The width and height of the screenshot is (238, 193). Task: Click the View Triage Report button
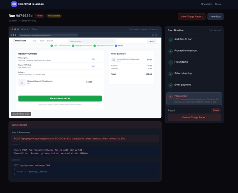(192, 17)
